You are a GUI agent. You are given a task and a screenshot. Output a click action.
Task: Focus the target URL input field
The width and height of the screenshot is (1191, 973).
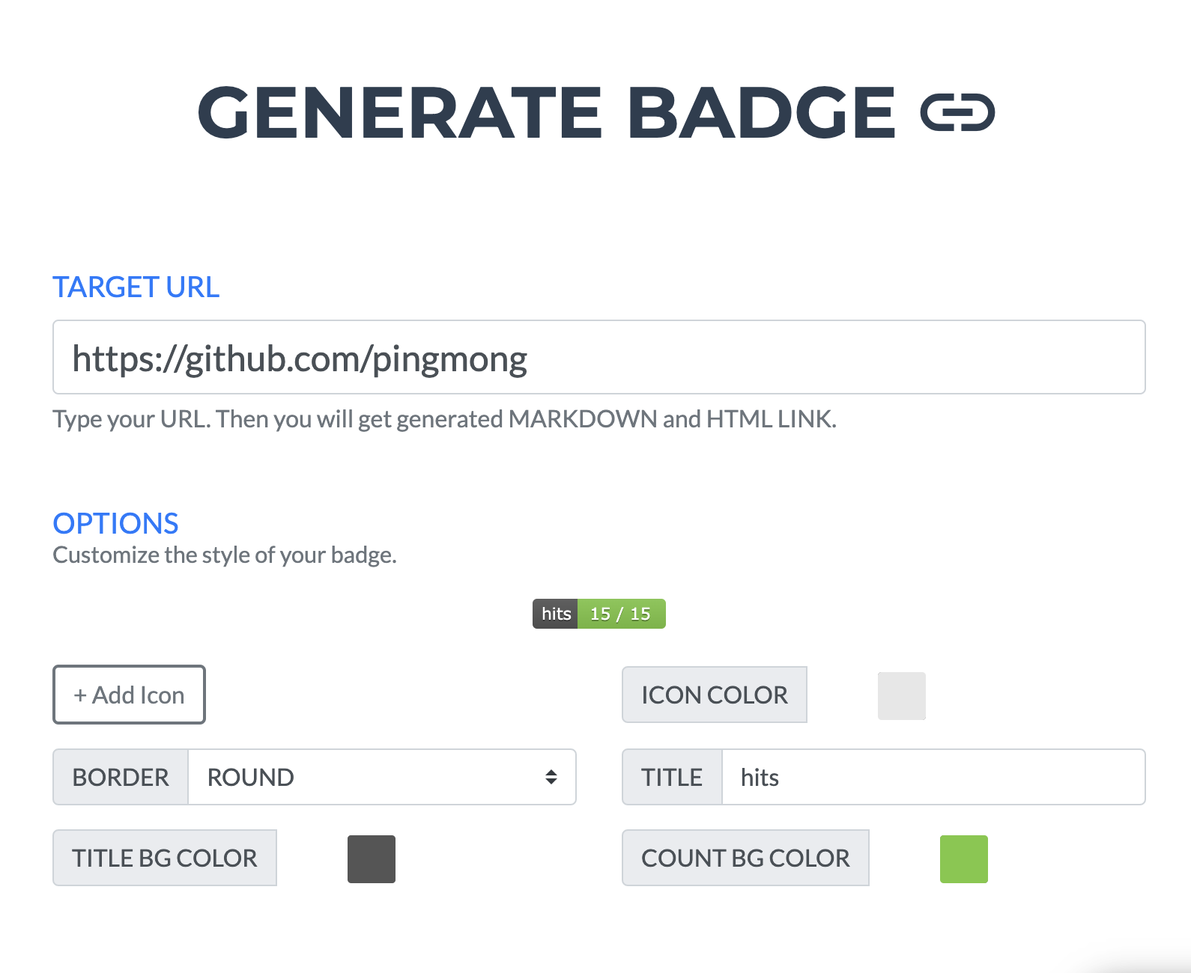pyautogui.click(x=598, y=358)
